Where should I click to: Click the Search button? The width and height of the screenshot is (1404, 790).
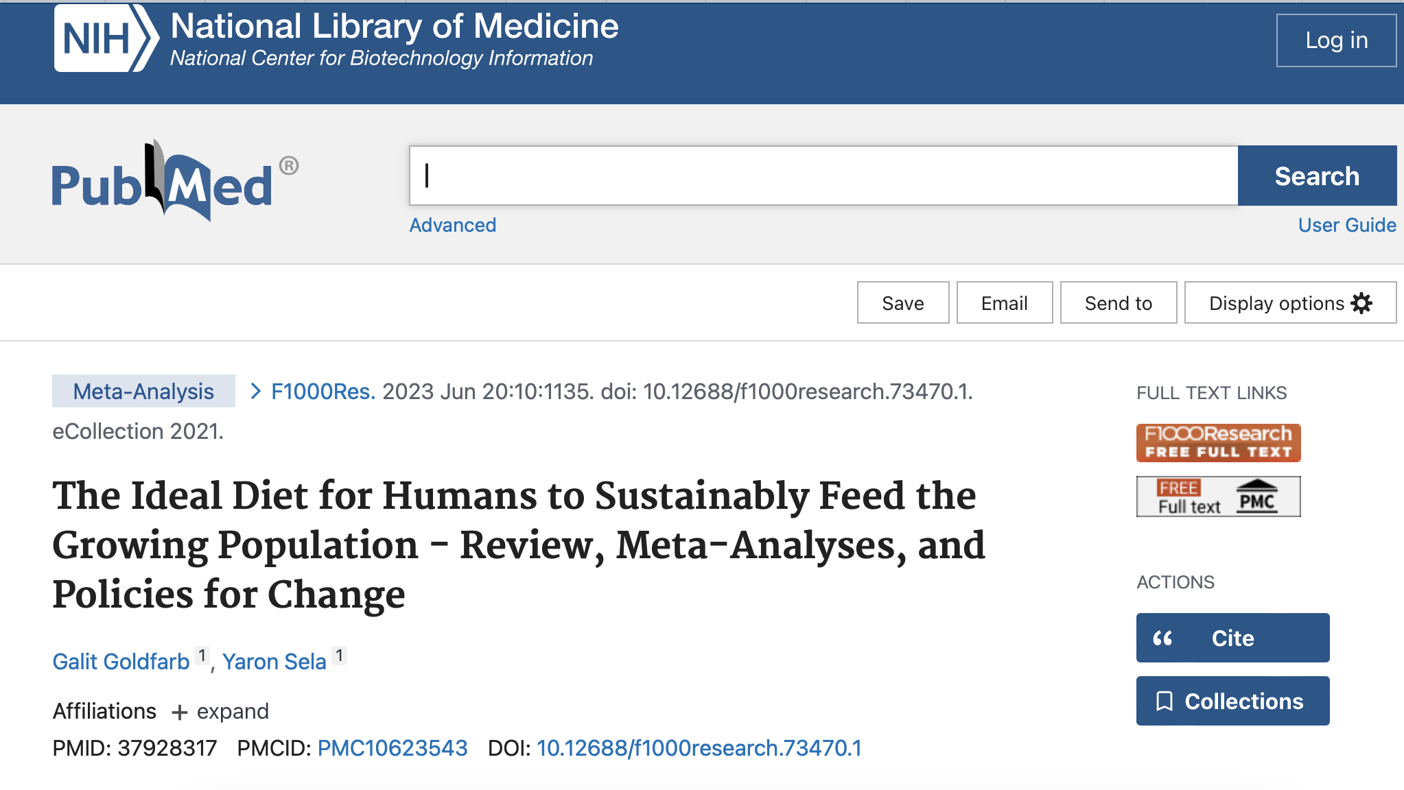point(1316,176)
